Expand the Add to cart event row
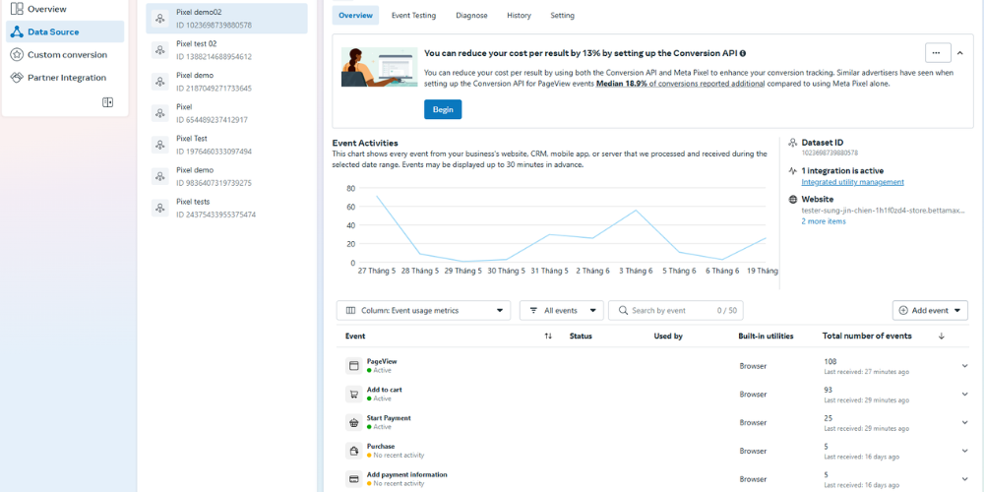Image resolution: width=984 pixels, height=492 pixels. (x=964, y=395)
